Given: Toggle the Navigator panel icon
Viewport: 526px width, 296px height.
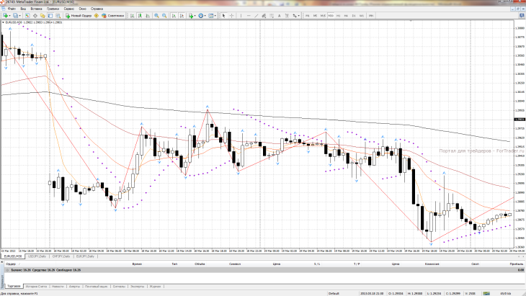Looking at the screenshot, I should (x=43, y=15).
